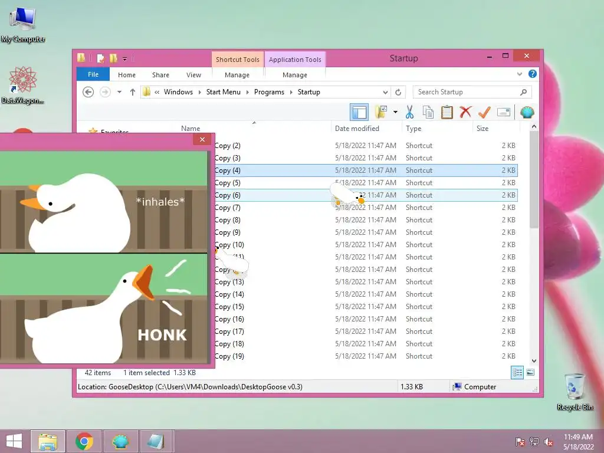Click the Programs breadcrumb segment
The width and height of the screenshot is (604, 453).
pyautogui.click(x=269, y=92)
